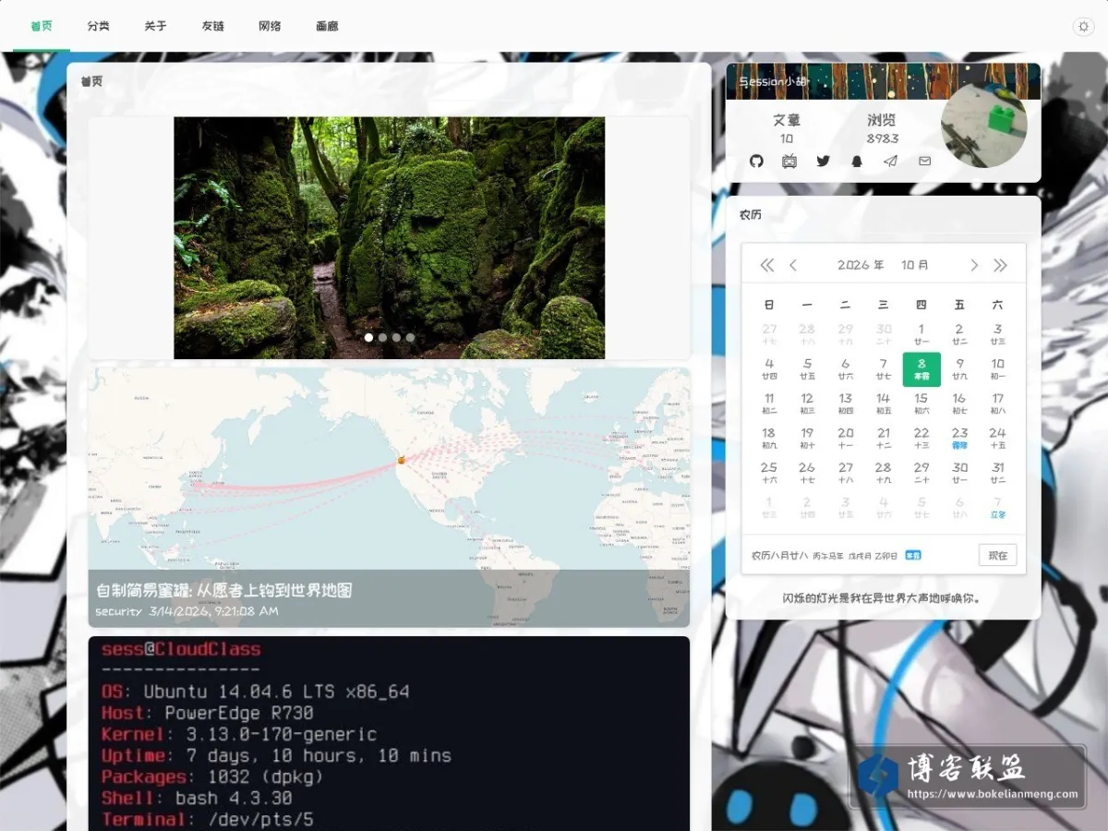Advance calendar to next year

click(x=1000, y=265)
